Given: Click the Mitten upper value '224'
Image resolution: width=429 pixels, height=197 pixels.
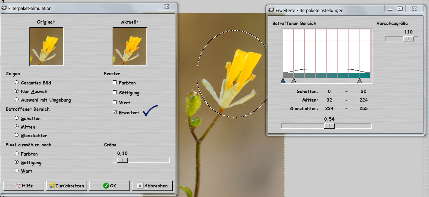Looking at the screenshot, I should [364, 100].
